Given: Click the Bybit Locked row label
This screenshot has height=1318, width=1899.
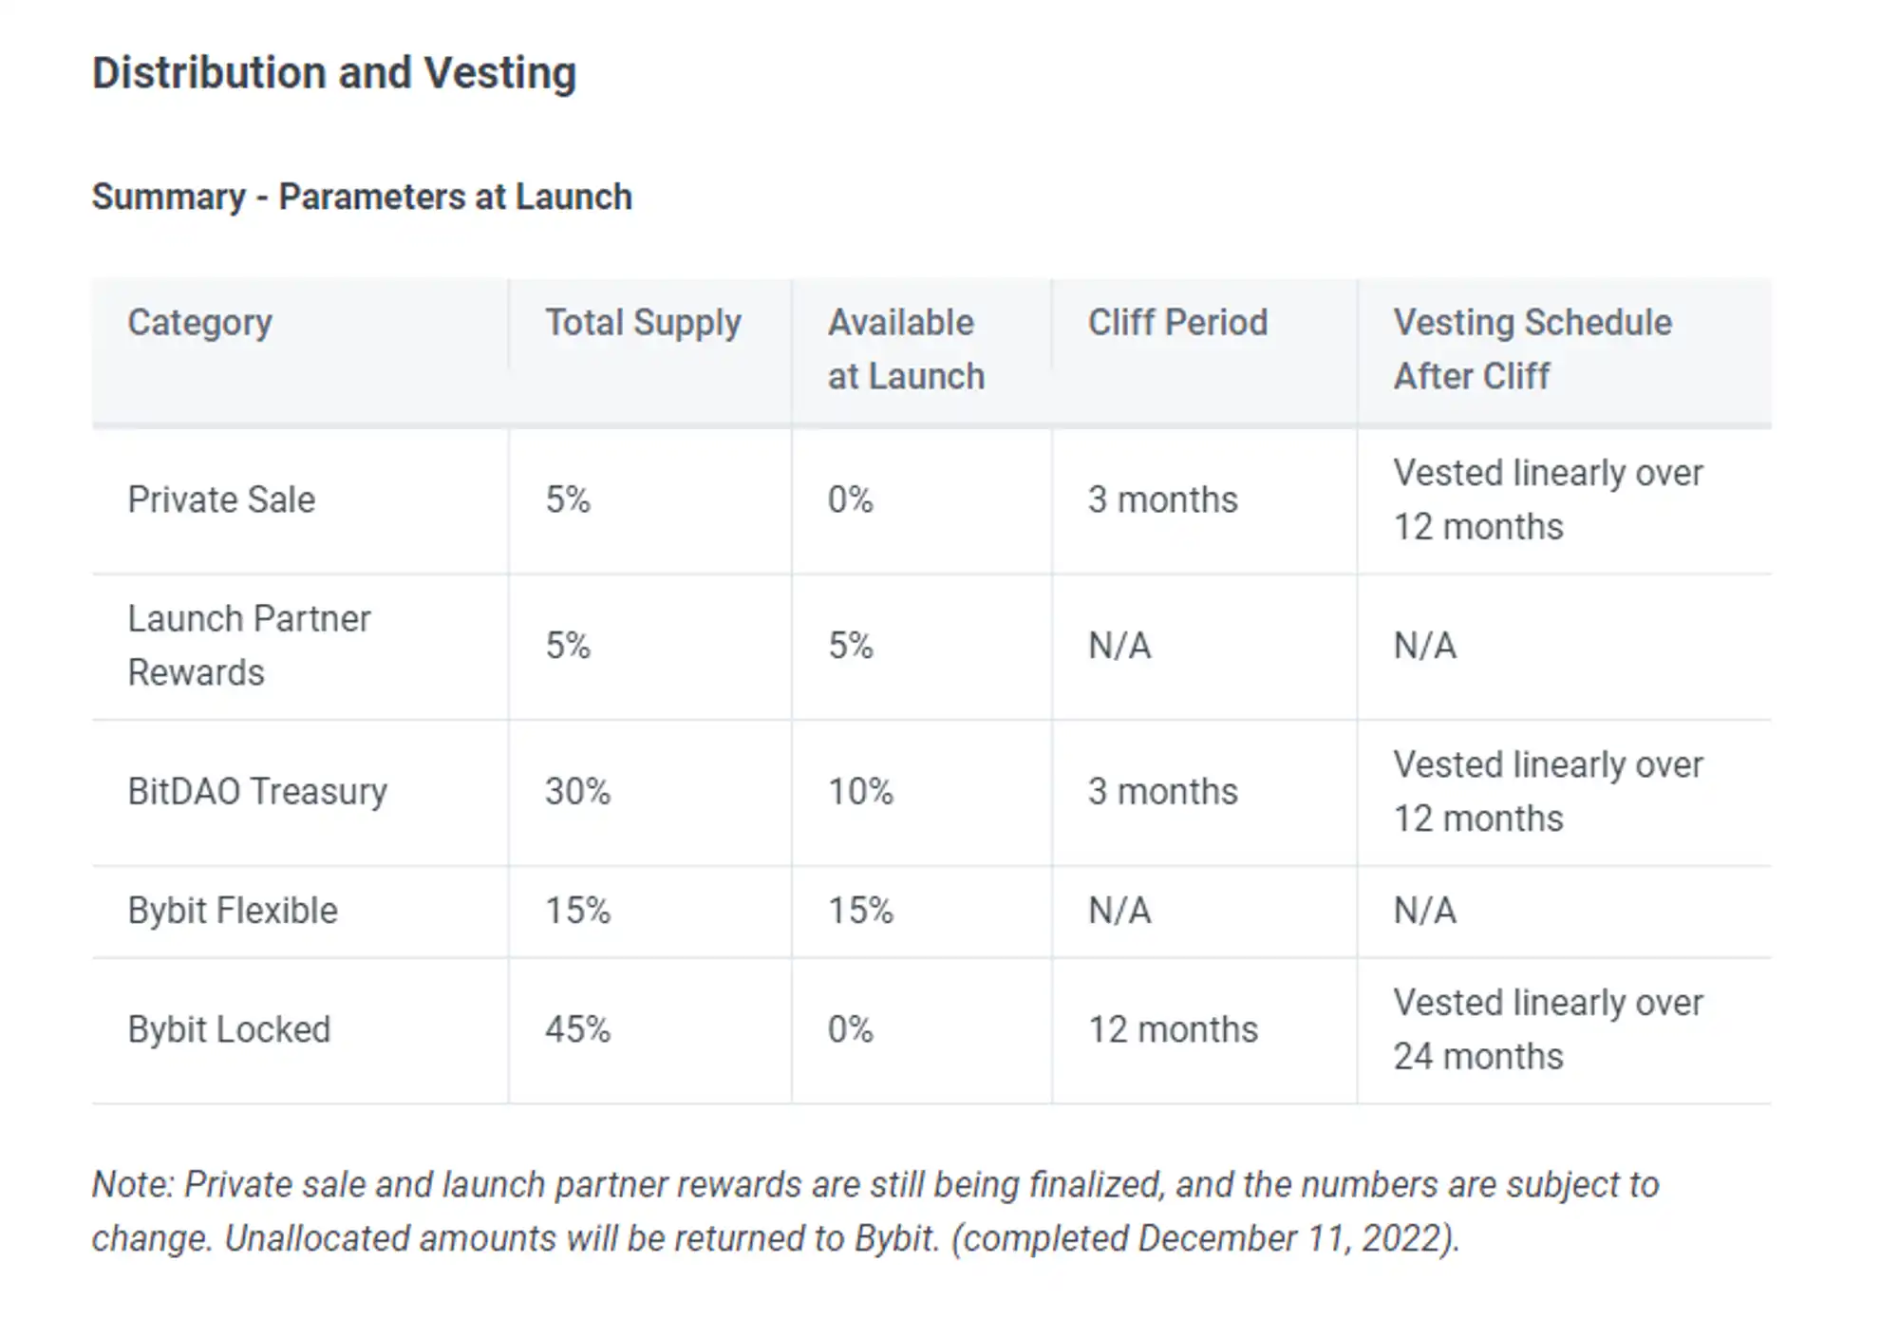Looking at the screenshot, I should coord(229,1029).
